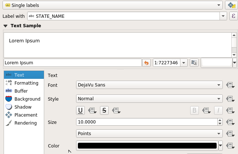Open data-defined override for size unit Points
This screenshot has height=154, width=238.
coord(230,134)
